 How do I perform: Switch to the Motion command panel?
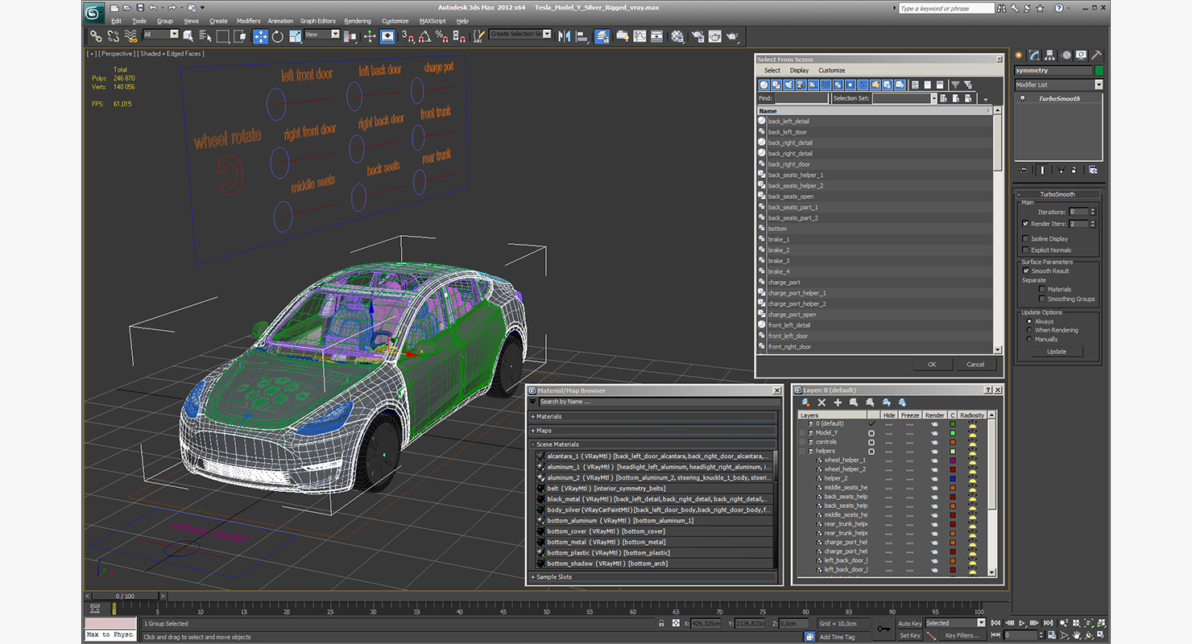coord(1066,55)
